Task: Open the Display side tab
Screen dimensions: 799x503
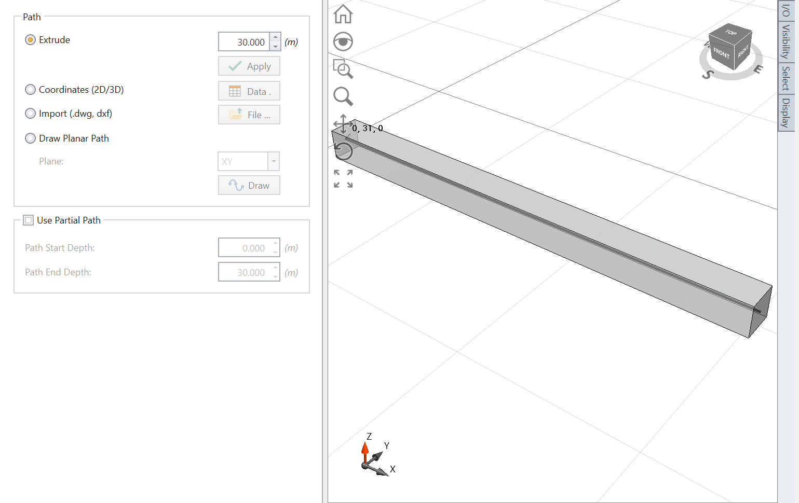Action: (x=786, y=113)
